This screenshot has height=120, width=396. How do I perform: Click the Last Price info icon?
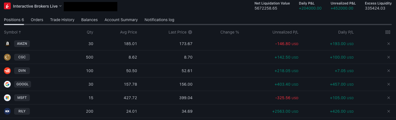pos(190,32)
